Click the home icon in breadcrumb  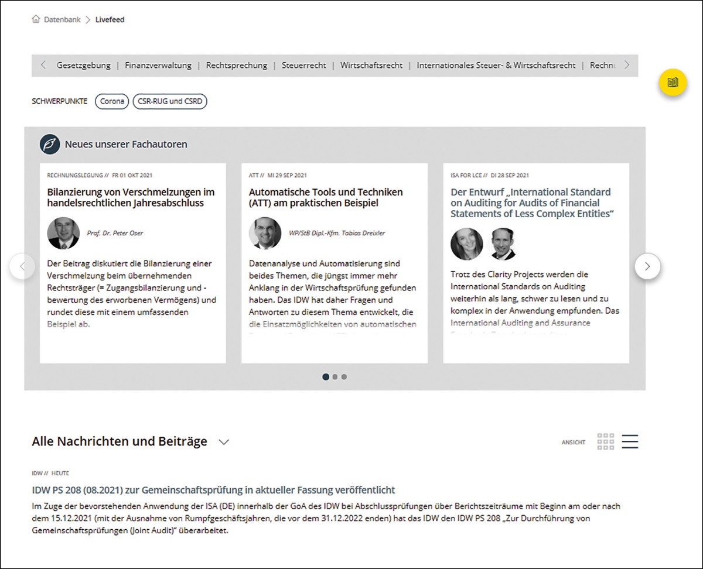[x=36, y=19]
